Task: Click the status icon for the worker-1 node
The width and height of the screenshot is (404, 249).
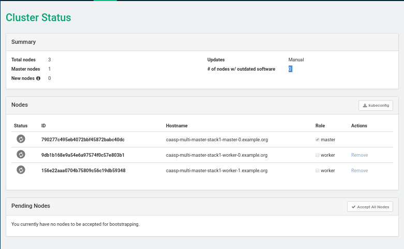Action: [x=21, y=170]
